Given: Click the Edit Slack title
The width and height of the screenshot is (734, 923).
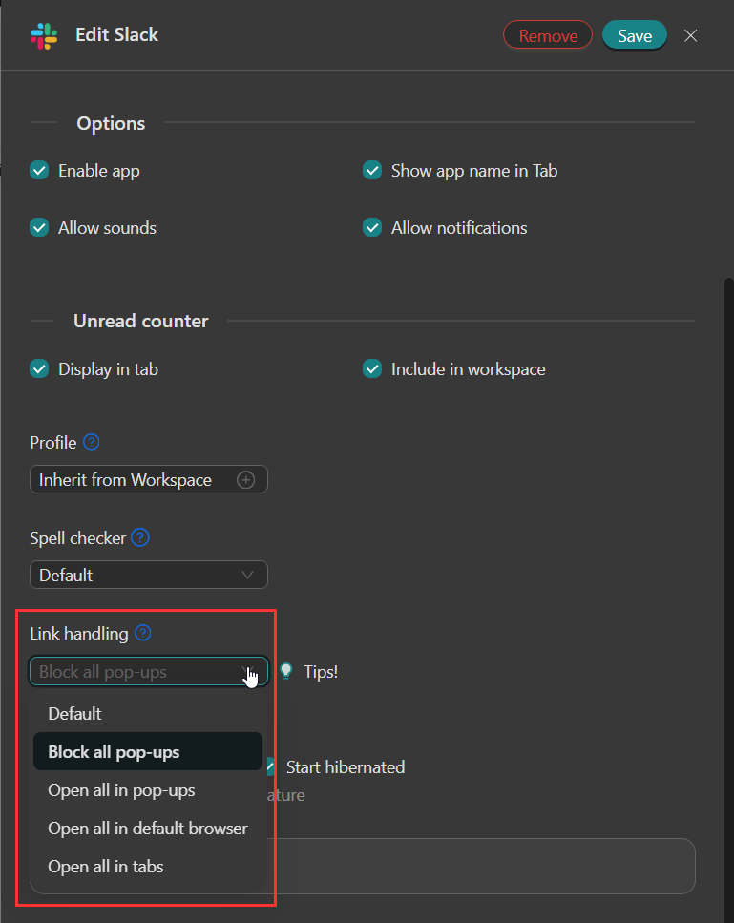Looking at the screenshot, I should tap(116, 34).
